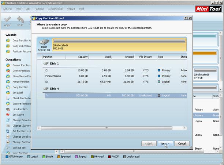Click the Delete Partition icon in sidebar

[8, 71]
